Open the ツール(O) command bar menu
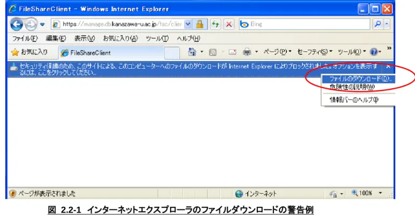Image resolution: width=415 pixels, height=218 pixels. tap(351, 52)
